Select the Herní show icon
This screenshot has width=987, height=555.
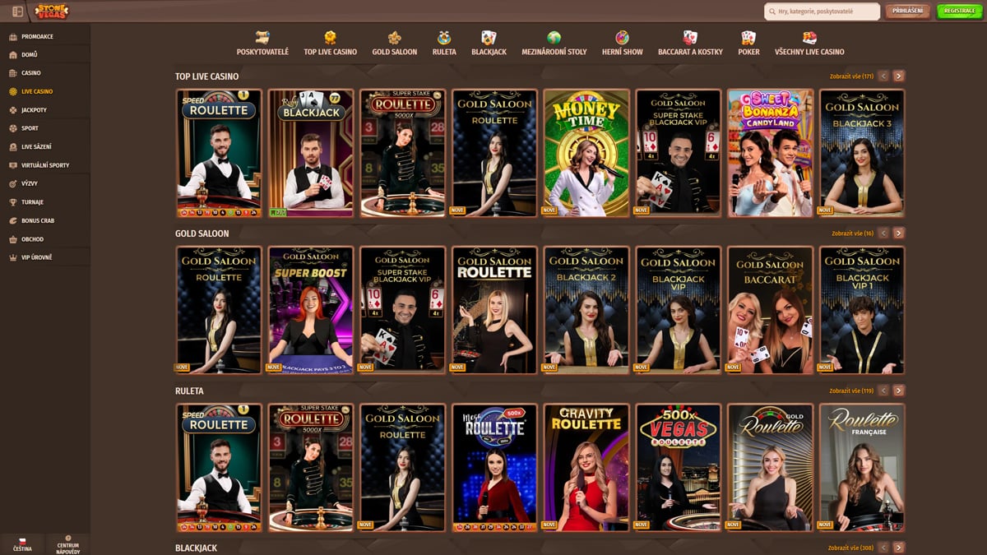(622, 38)
